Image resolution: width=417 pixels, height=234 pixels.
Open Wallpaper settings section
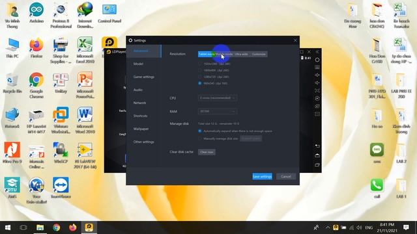coord(144,129)
